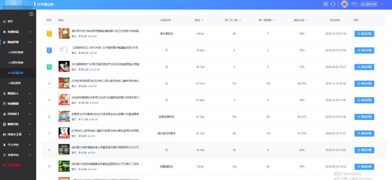392x180 pixels.
Task: Open the rank 8 black hooks thumbnail
Action: [x=64, y=149]
